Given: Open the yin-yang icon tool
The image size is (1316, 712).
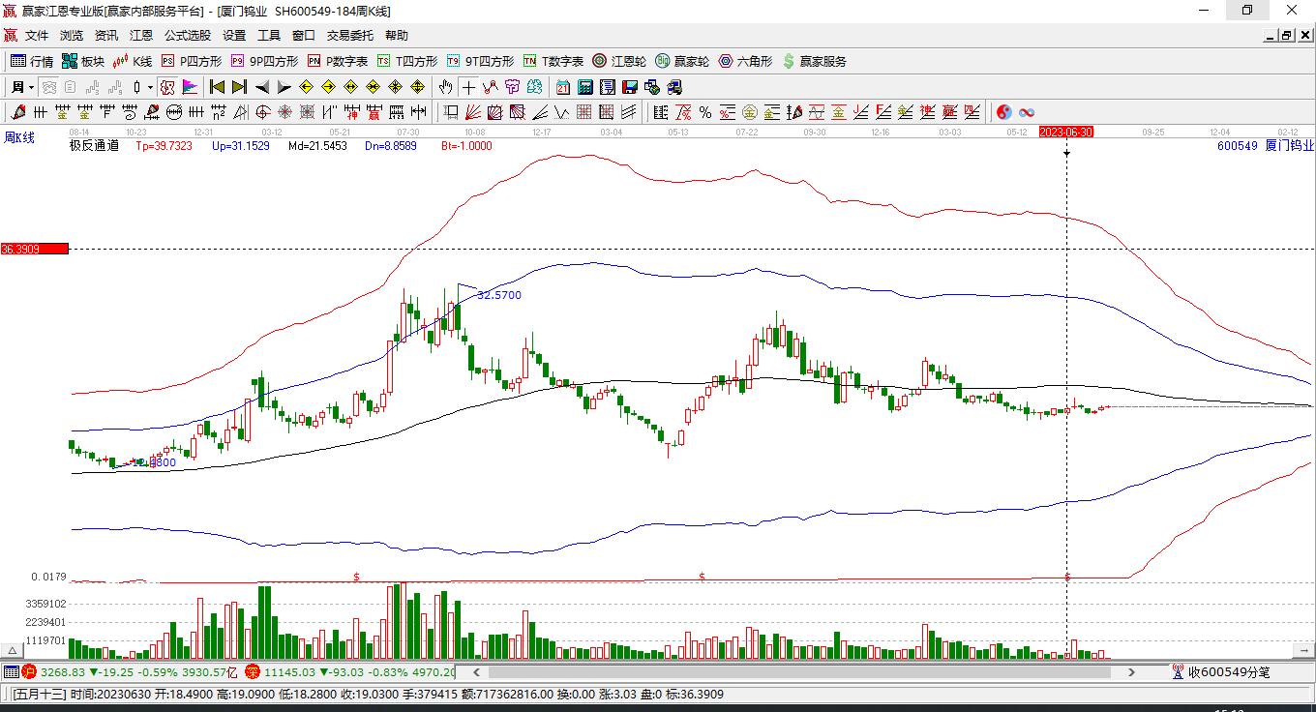Looking at the screenshot, I should pyautogui.click(x=1004, y=112).
